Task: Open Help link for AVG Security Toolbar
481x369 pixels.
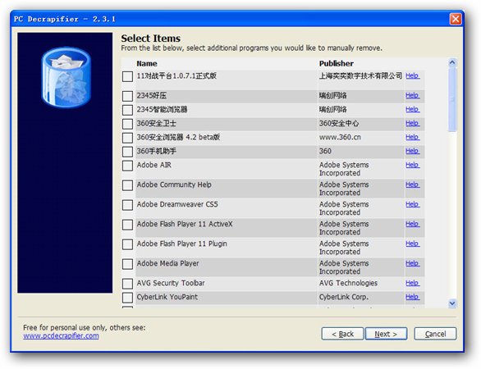Action: click(412, 283)
